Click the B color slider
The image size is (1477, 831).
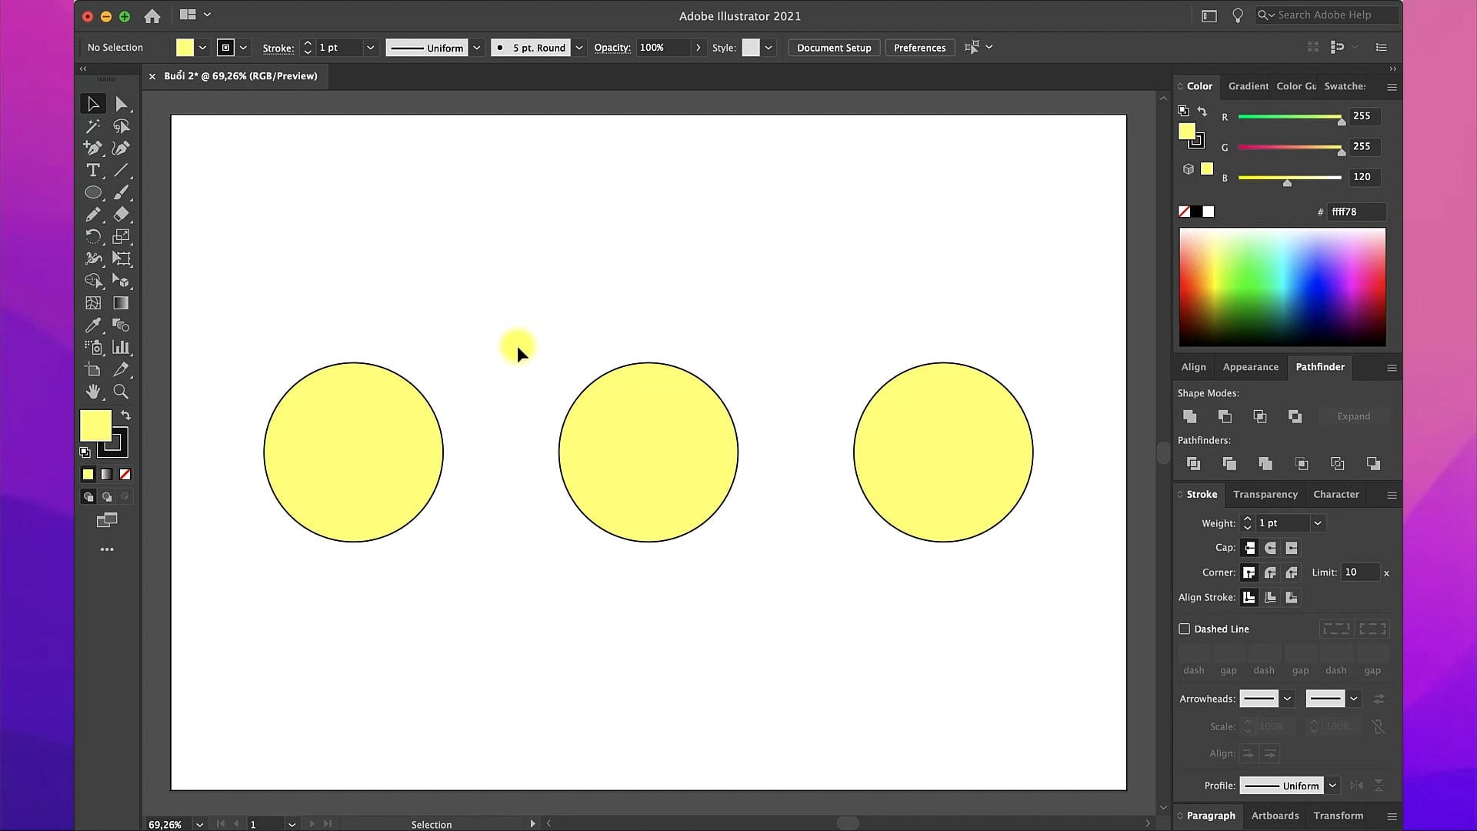(1290, 178)
